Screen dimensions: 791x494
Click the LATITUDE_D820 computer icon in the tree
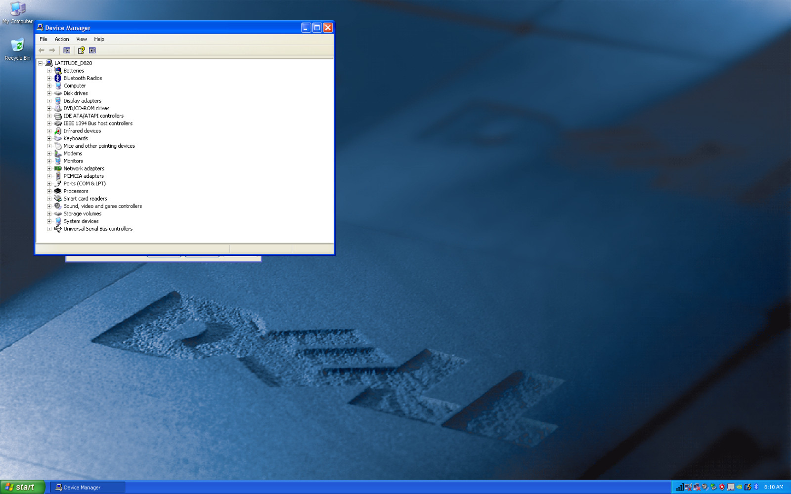pos(49,63)
